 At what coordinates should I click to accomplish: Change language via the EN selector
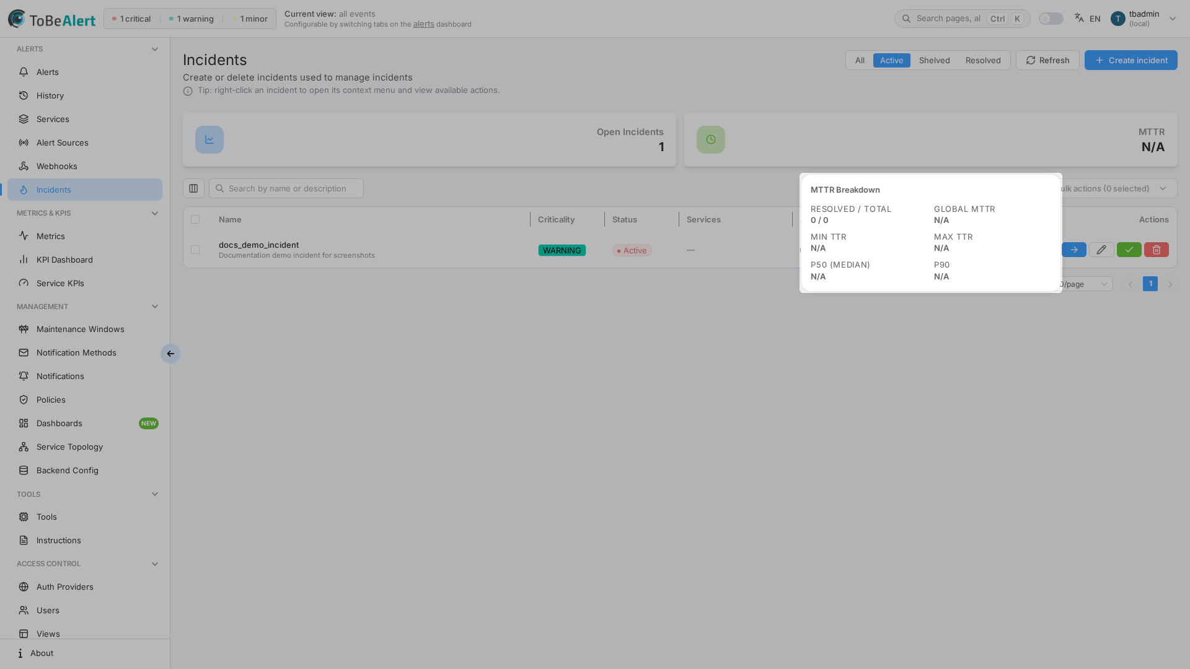[1088, 19]
